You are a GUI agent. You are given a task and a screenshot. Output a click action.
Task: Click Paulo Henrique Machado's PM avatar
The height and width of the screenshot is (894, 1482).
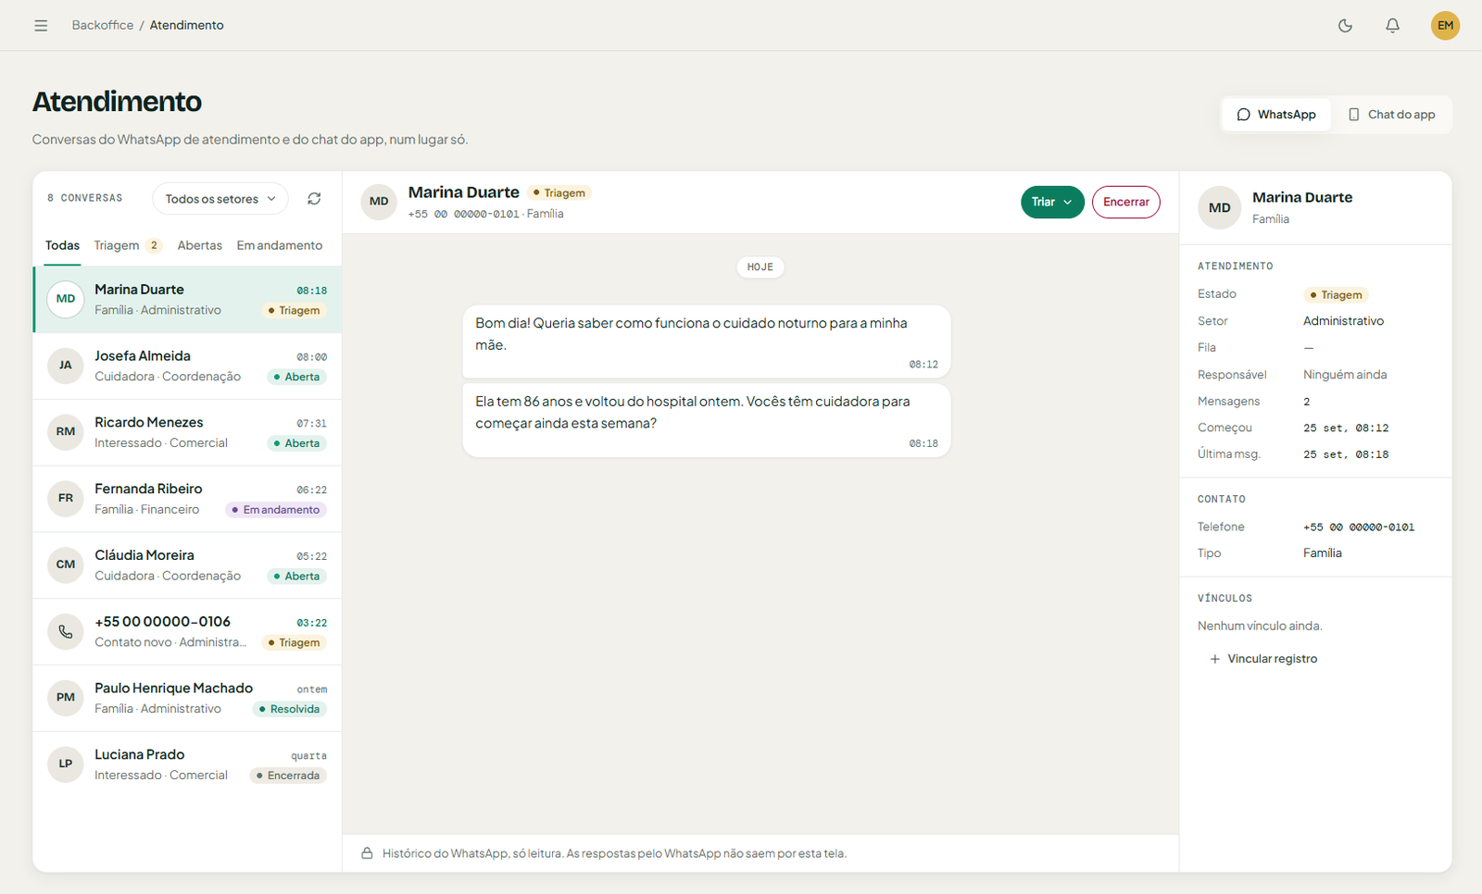66,698
